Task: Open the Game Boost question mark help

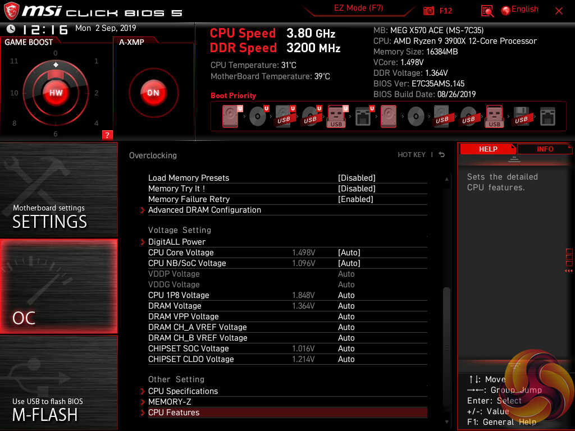Action: [x=107, y=135]
